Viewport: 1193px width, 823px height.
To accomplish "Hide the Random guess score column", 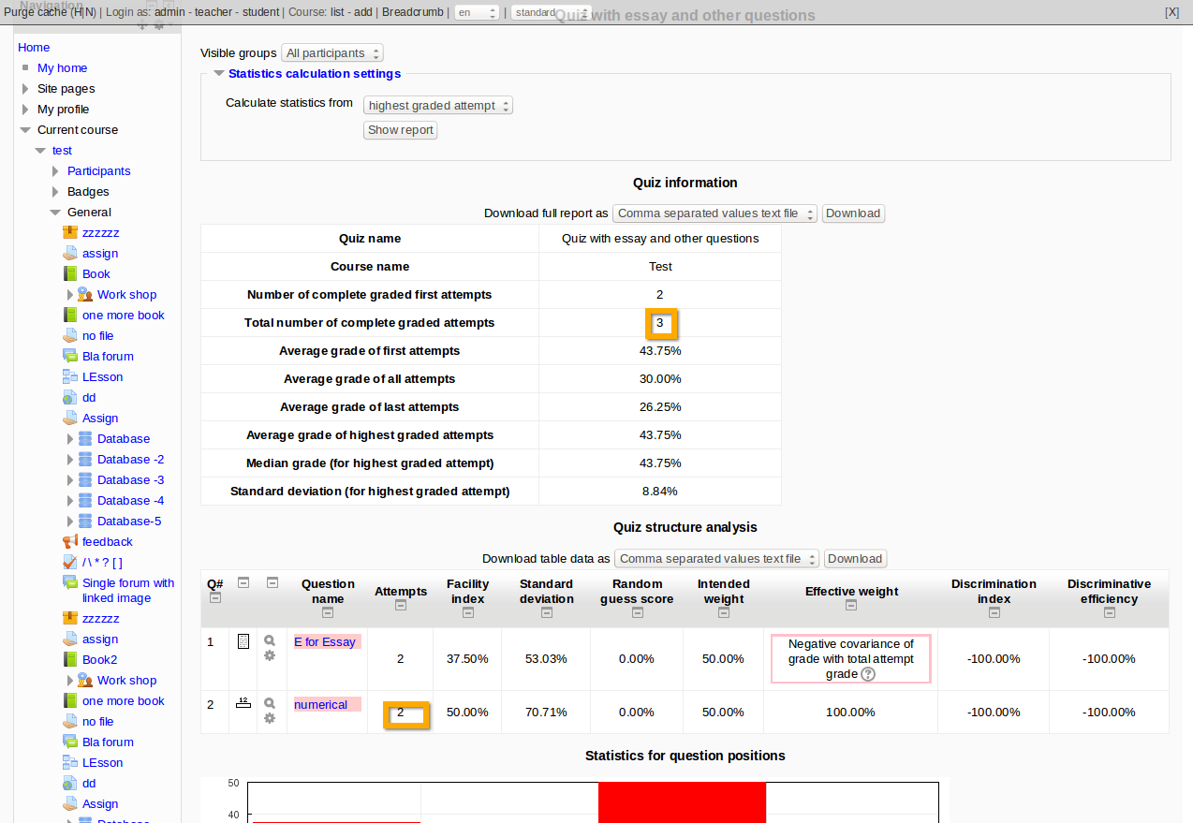I will [637, 612].
